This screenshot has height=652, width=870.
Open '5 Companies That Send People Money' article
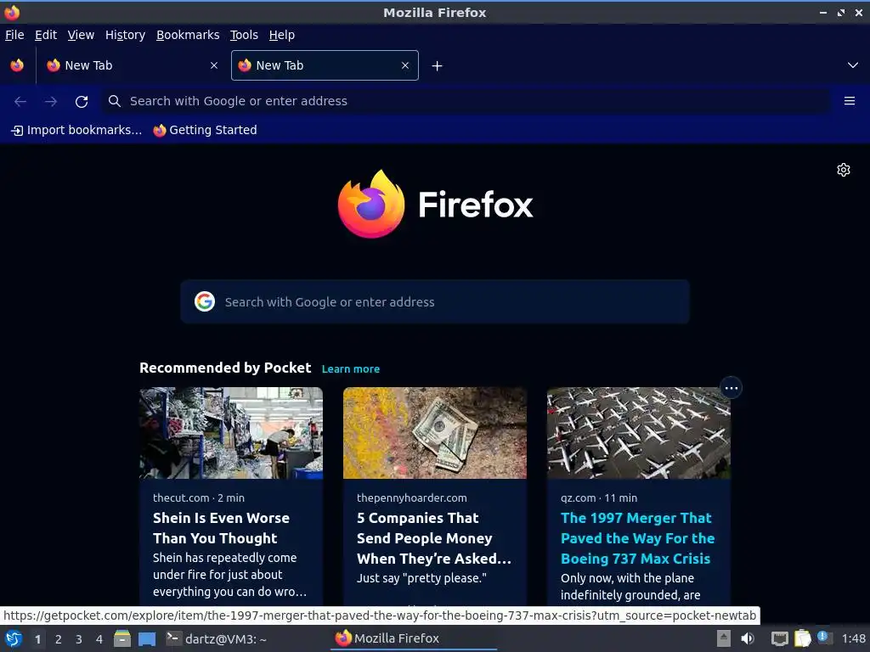click(x=434, y=538)
